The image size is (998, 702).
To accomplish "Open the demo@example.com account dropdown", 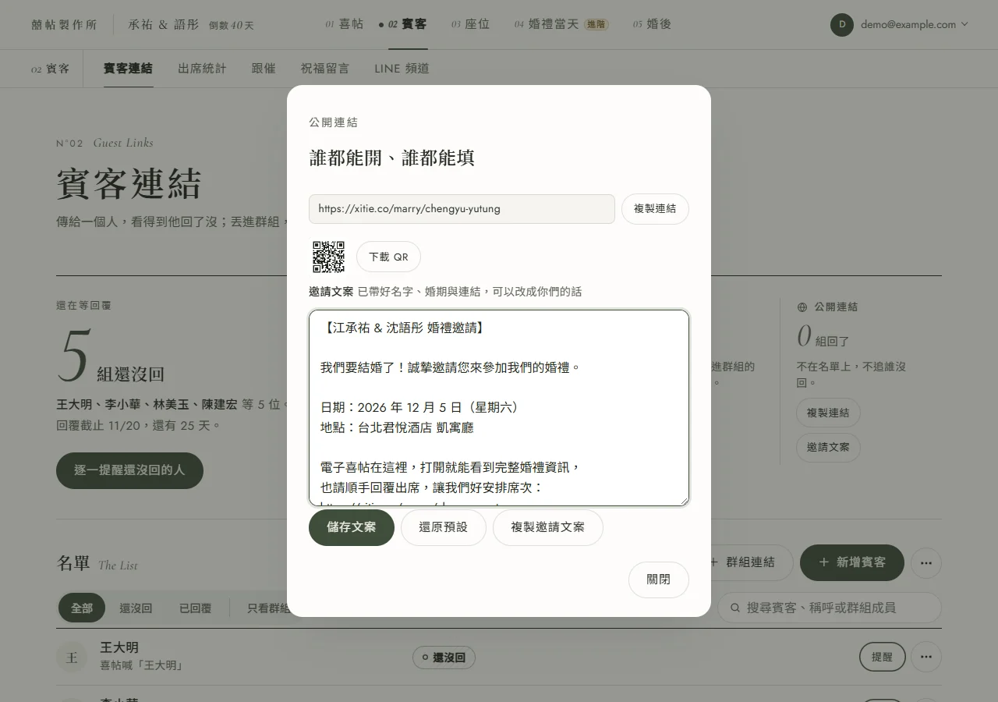I will coord(900,25).
